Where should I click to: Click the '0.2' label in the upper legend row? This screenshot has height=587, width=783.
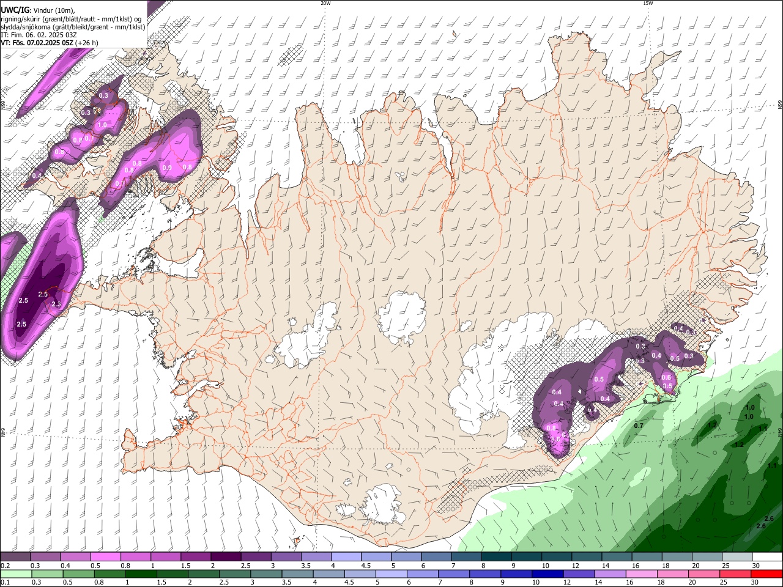[x=5, y=566]
